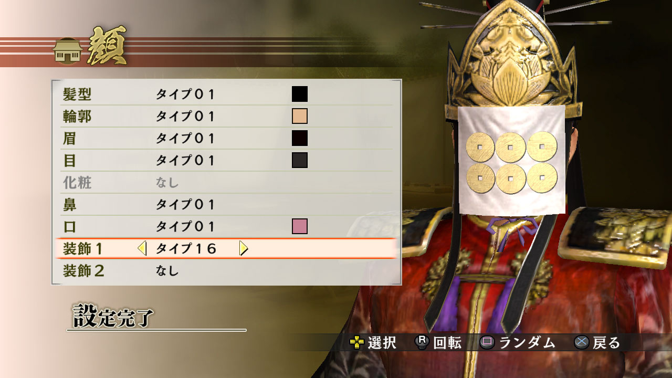Select the 装飾2 row

tap(226, 271)
